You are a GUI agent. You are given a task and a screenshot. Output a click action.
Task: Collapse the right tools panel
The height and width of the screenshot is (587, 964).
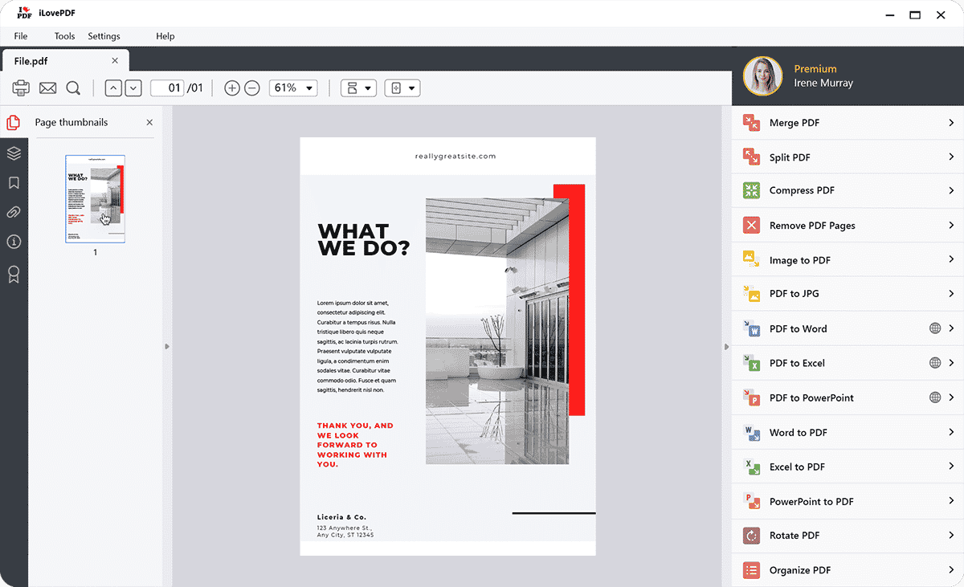pos(726,347)
